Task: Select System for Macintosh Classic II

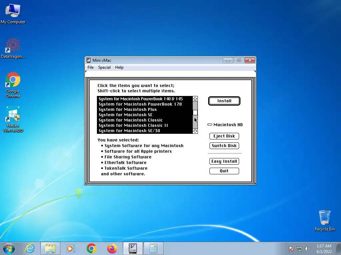Action: (145, 125)
